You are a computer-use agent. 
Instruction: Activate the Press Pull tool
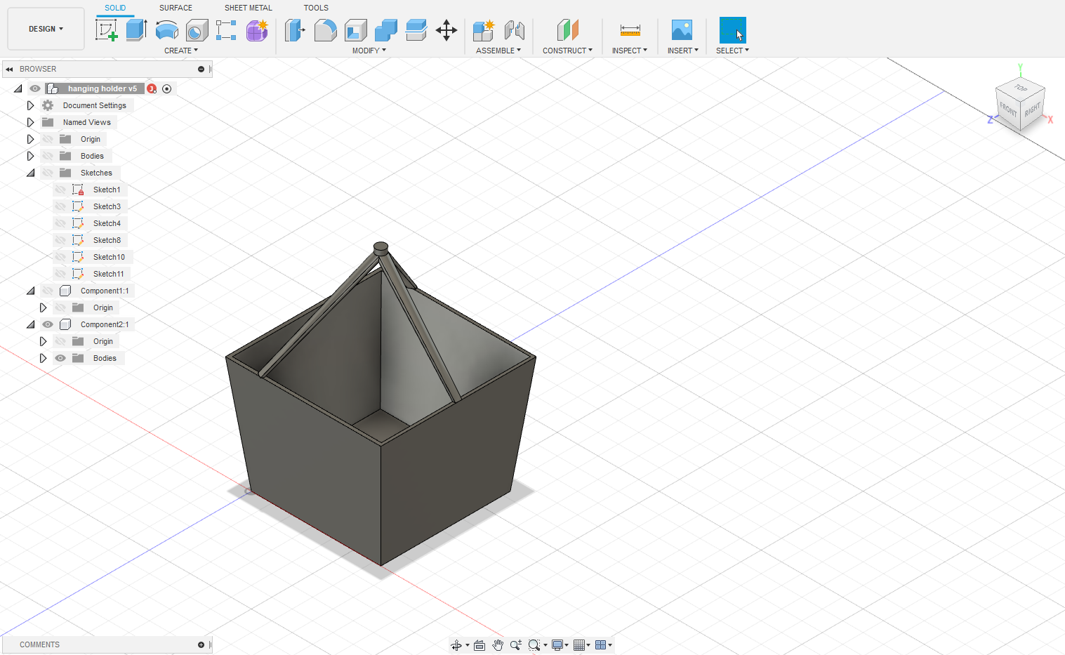click(295, 30)
